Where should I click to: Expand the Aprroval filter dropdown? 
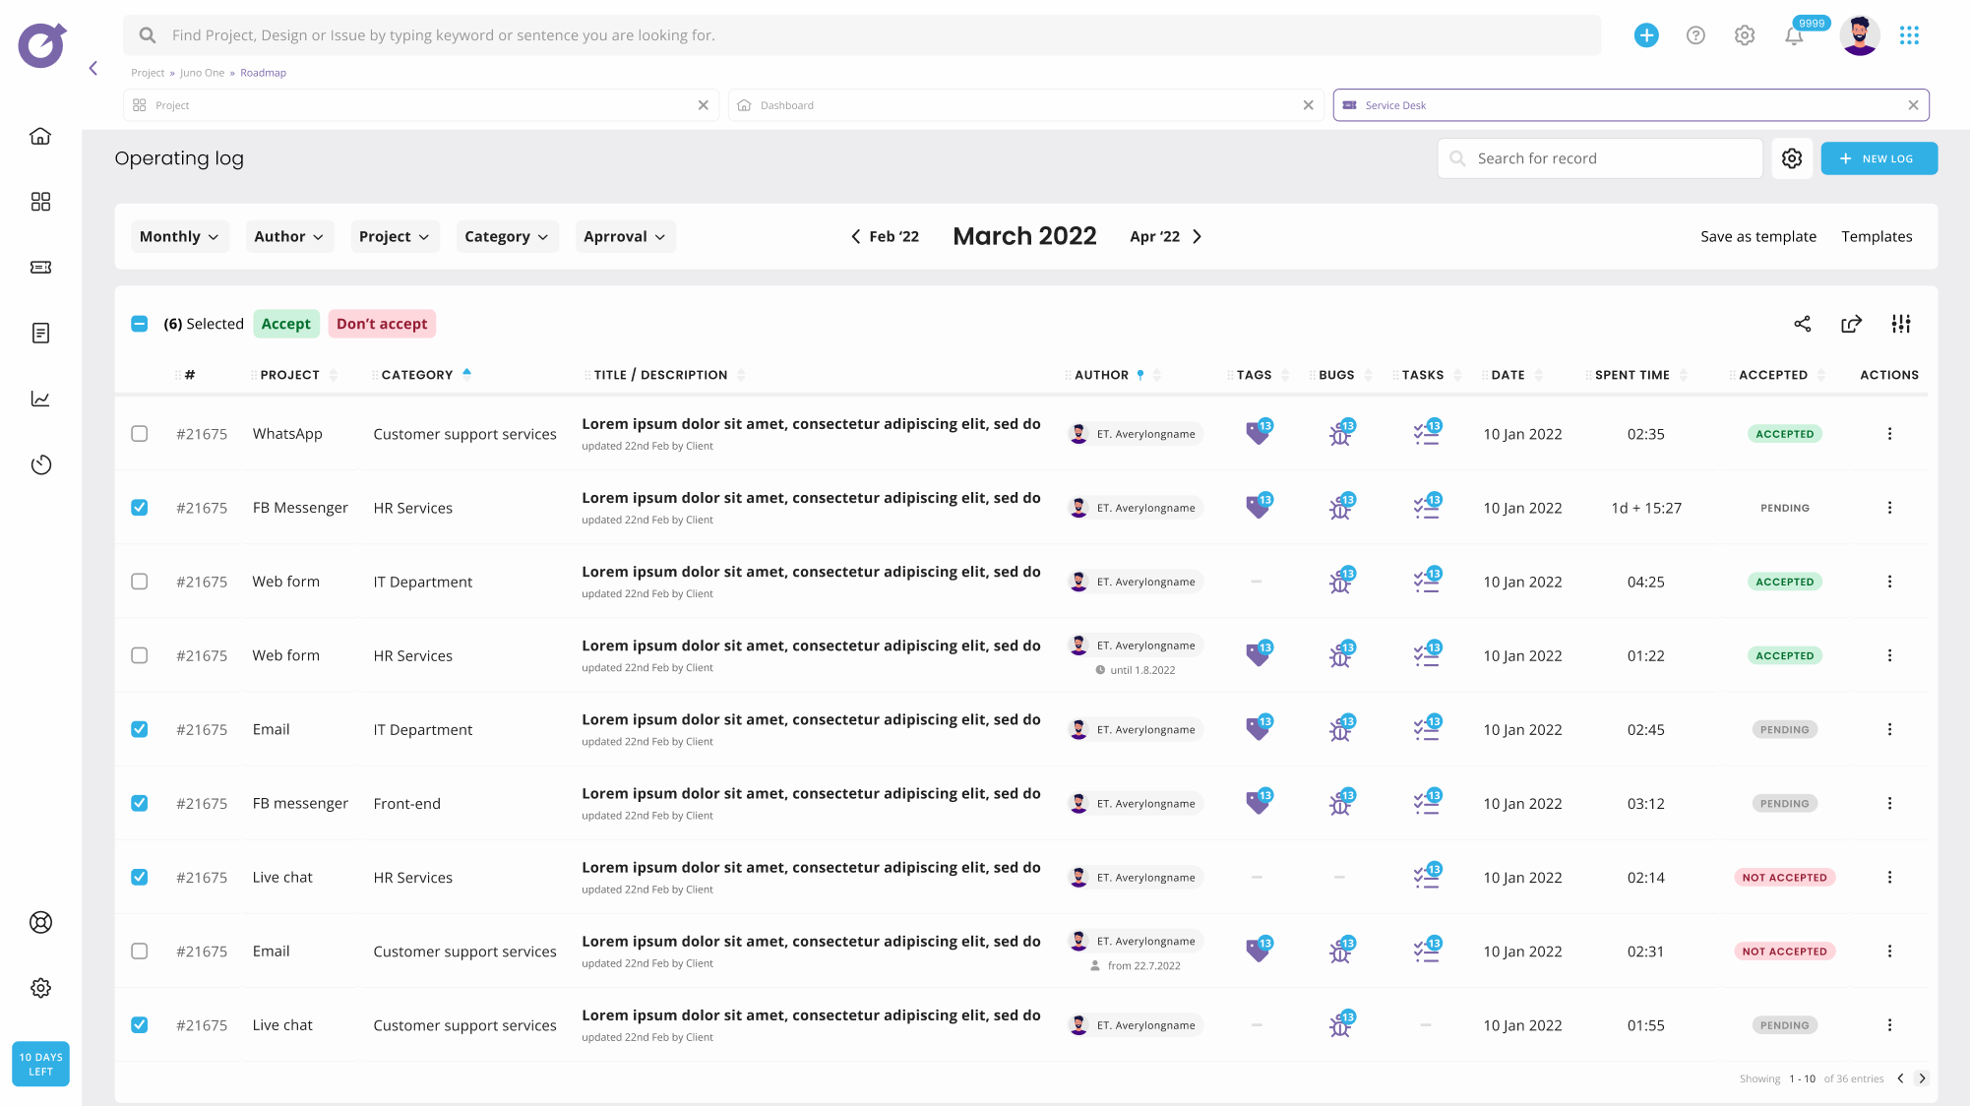coord(625,236)
